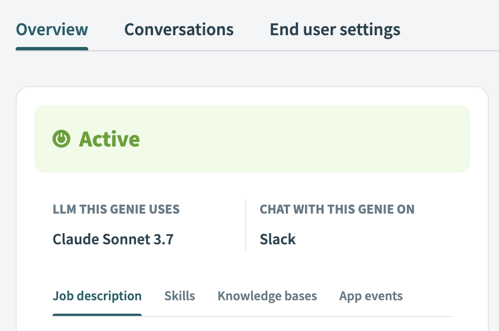
Task: Show the Skills sub-tab
Action: click(180, 296)
